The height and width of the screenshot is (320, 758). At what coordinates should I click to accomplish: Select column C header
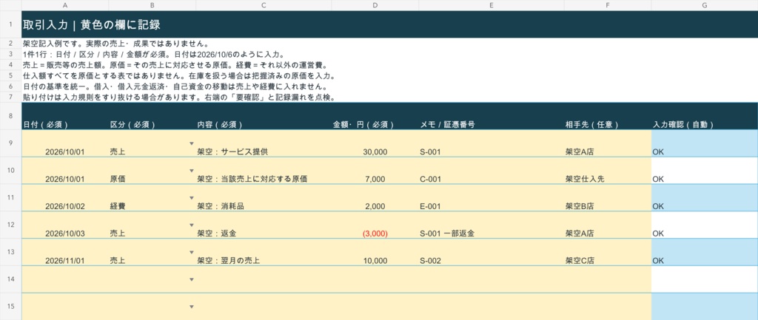(264, 5)
